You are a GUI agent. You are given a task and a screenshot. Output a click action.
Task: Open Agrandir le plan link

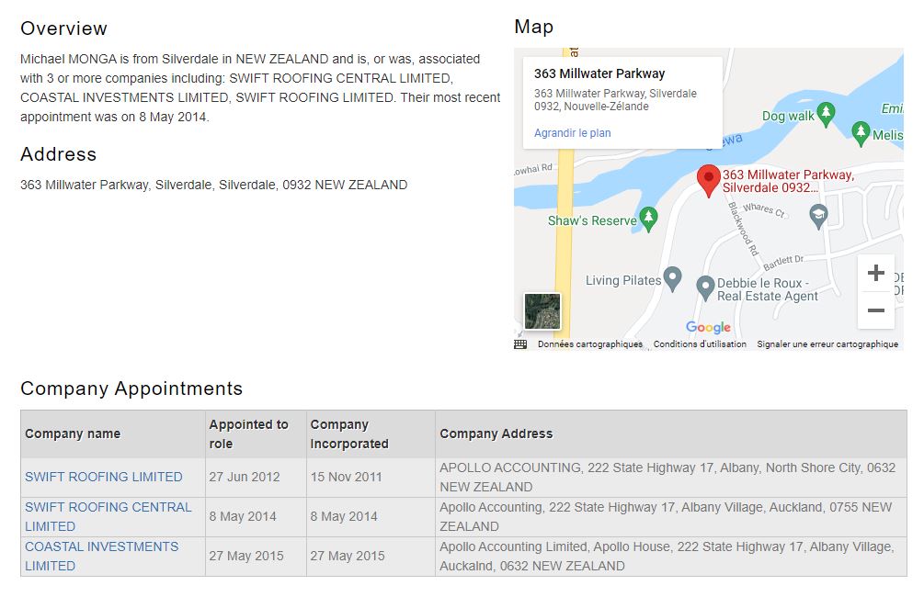click(572, 133)
